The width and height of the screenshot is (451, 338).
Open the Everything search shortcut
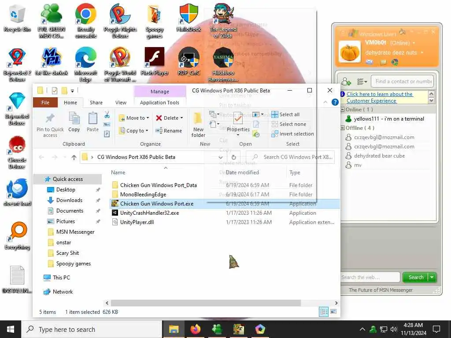pyautogui.click(x=17, y=236)
